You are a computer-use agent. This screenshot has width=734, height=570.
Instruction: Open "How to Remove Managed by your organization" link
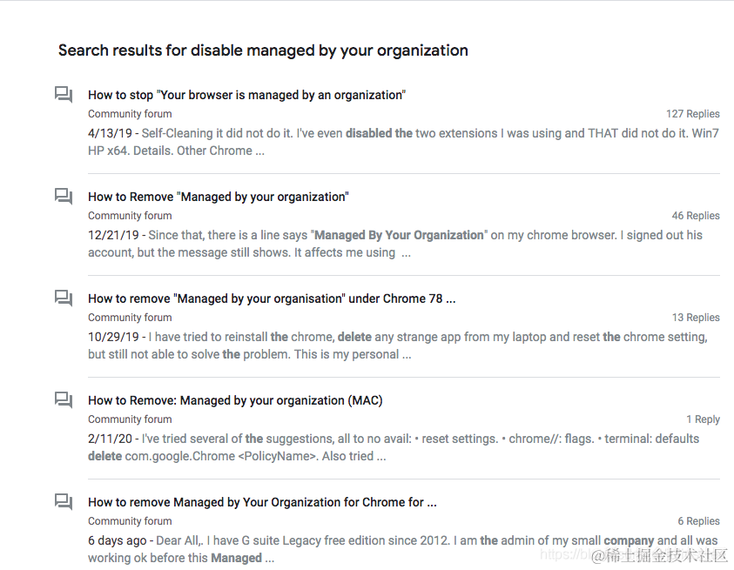point(218,197)
